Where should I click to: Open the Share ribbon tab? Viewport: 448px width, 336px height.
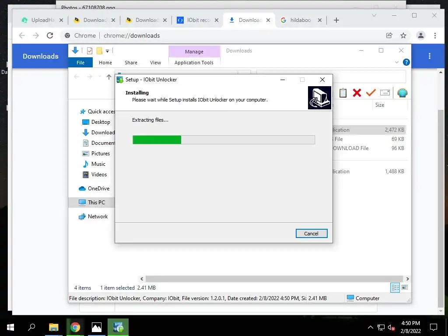(x=131, y=62)
